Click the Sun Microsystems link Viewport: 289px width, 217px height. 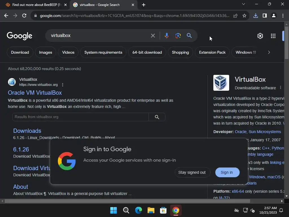tap(265, 132)
